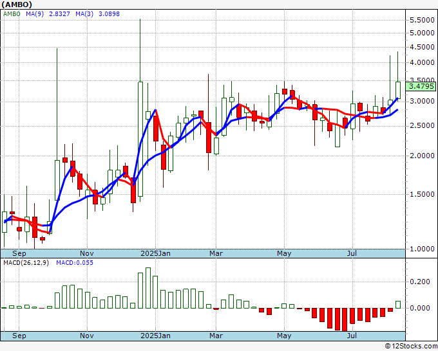Click the latest green candlestick at 3.4795
The image size is (438, 351).
click(x=398, y=91)
